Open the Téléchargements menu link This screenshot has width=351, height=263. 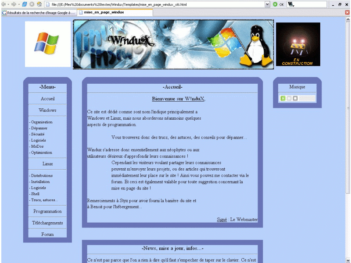tap(47, 223)
